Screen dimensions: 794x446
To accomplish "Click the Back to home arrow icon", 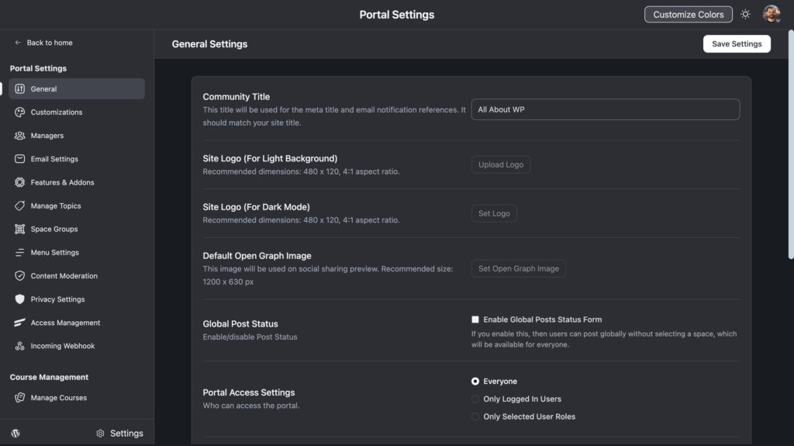I will pyautogui.click(x=18, y=43).
